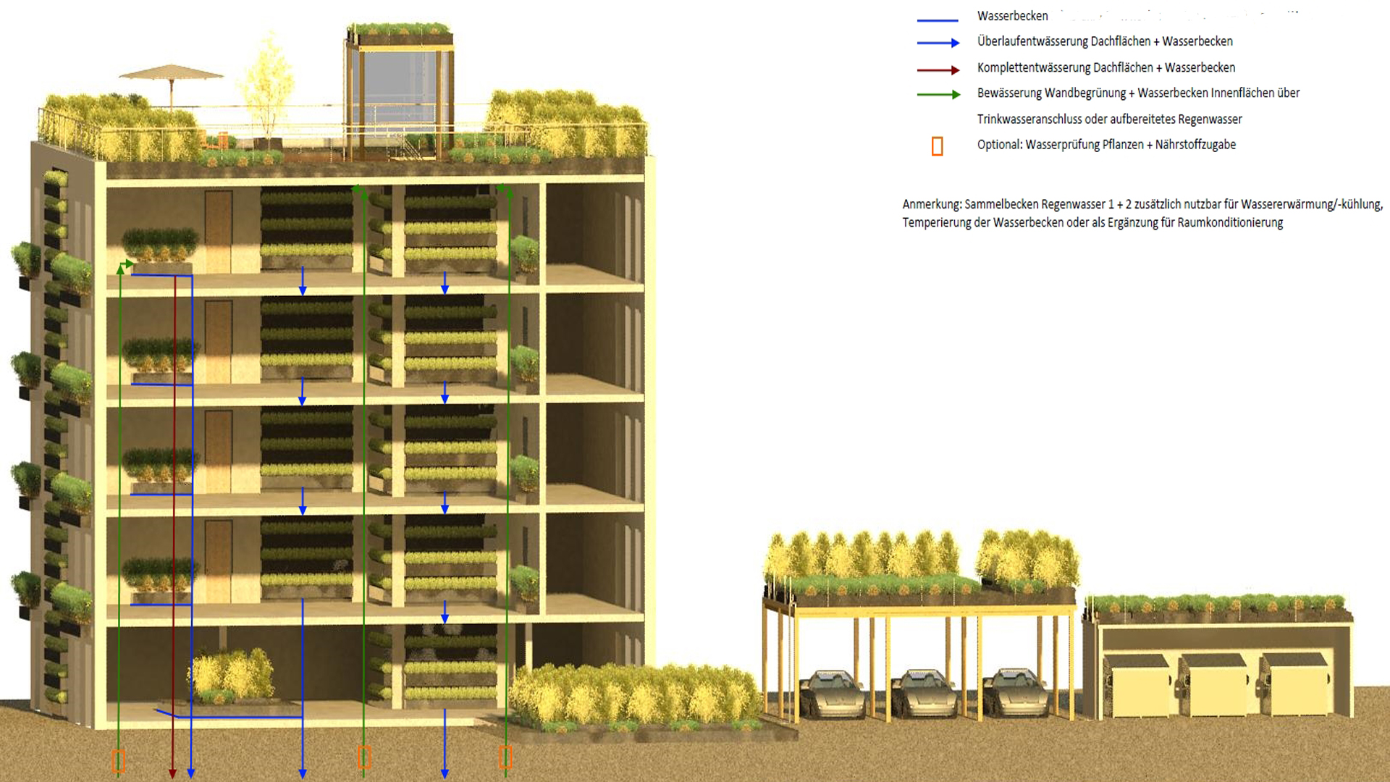Viewport: 1390px width, 782px height.
Task: Select 'Komplettentwässerung Dachflächen + Wasserbecken' text
Action: [1106, 67]
